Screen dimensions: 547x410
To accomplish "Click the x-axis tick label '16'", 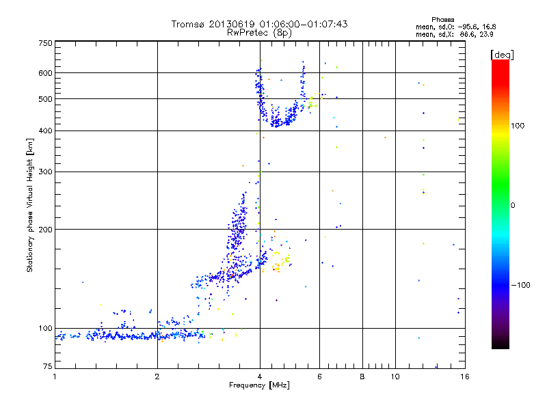I will click(465, 377).
